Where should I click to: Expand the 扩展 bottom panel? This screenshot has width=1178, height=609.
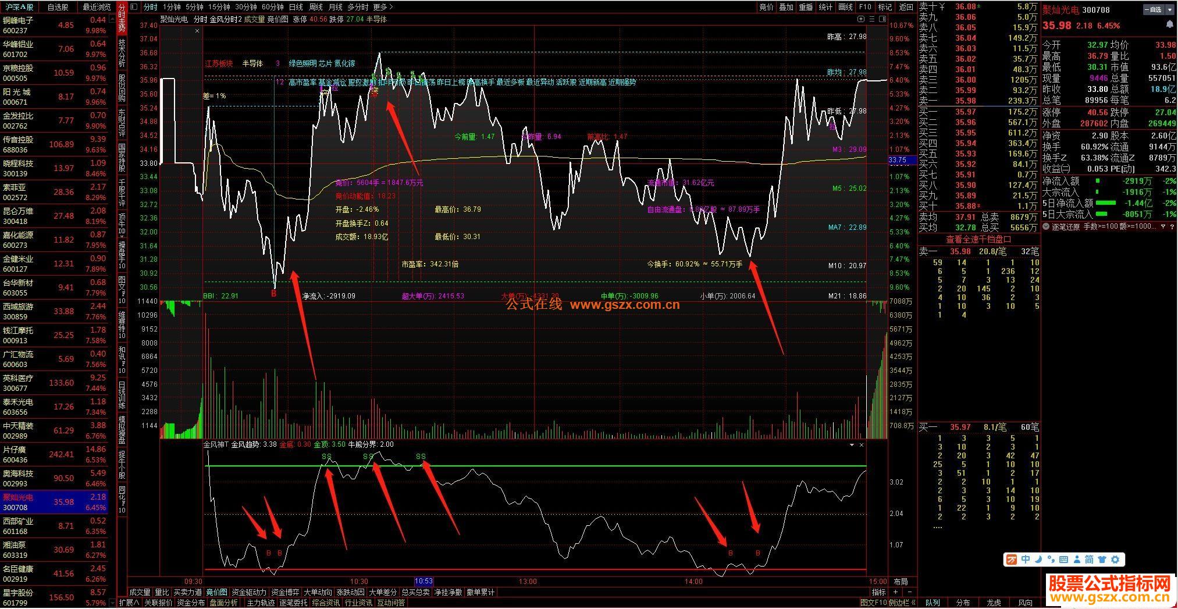click(129, 603)
